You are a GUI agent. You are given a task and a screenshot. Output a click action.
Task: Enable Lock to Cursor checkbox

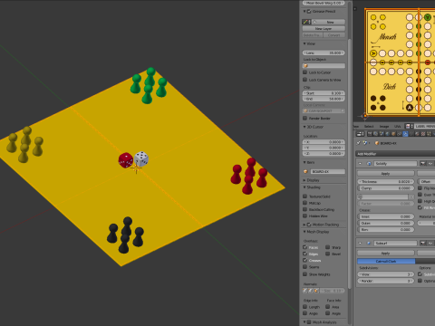click(x=305, y=72)
